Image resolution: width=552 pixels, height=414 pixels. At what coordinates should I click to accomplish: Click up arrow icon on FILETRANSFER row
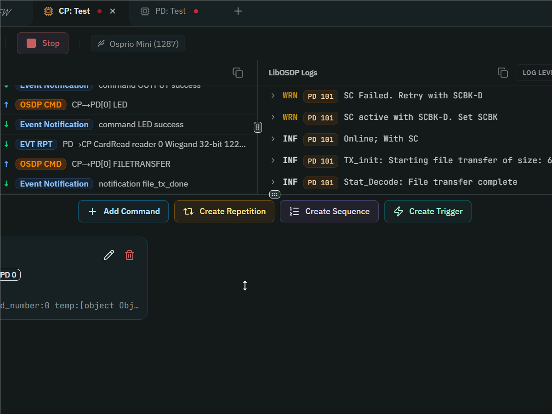(x=6, y=164)
